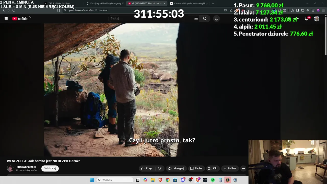
Task: Open File Explorer from the taskbar
Action: (153, 180)
